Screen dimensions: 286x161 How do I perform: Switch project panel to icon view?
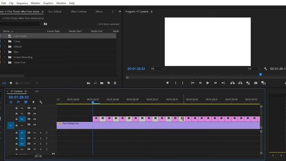tap(11, 83)
